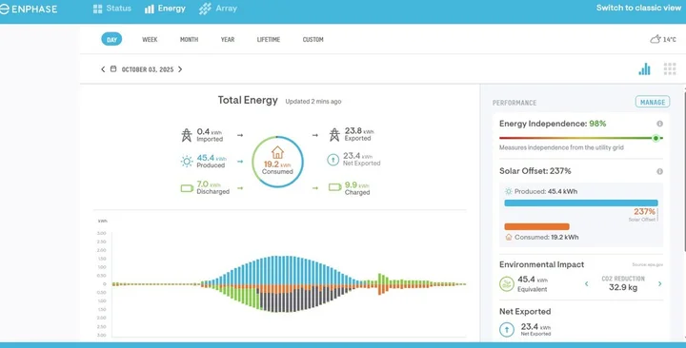Select the YEAR time range
The height and width of the screenshot is (348, 686).
click(x=228, y=39)
